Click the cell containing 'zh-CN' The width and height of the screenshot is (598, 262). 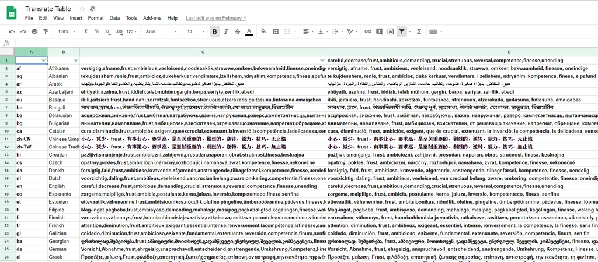(x=32, y=139)
